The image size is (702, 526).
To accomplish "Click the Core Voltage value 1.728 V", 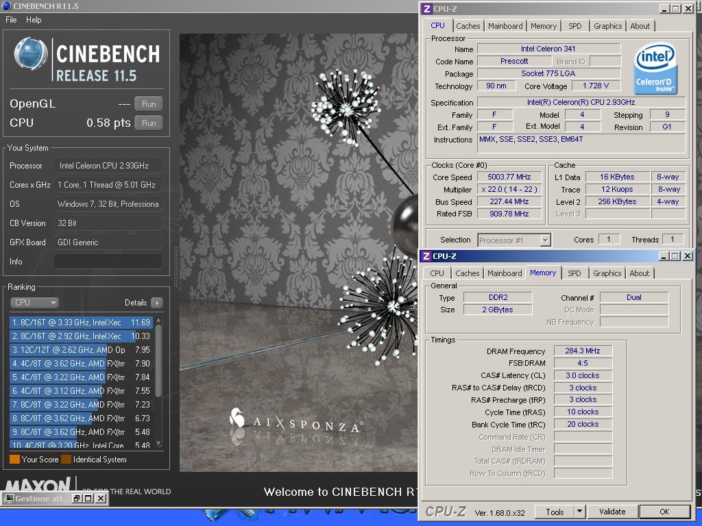I will pyautogui.click(x=596, y=86).
